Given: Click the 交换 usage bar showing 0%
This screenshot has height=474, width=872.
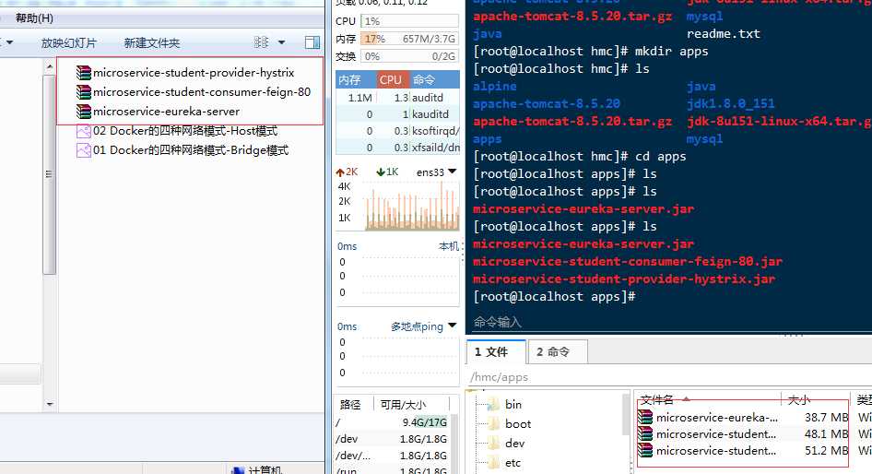Looking at the screenshot, I should click(409, 56).
